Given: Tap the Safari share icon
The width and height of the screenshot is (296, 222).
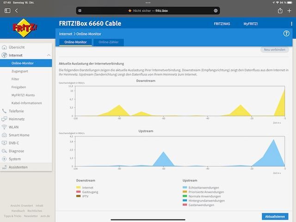Looking at the screenshot, I should click(280, 11).
